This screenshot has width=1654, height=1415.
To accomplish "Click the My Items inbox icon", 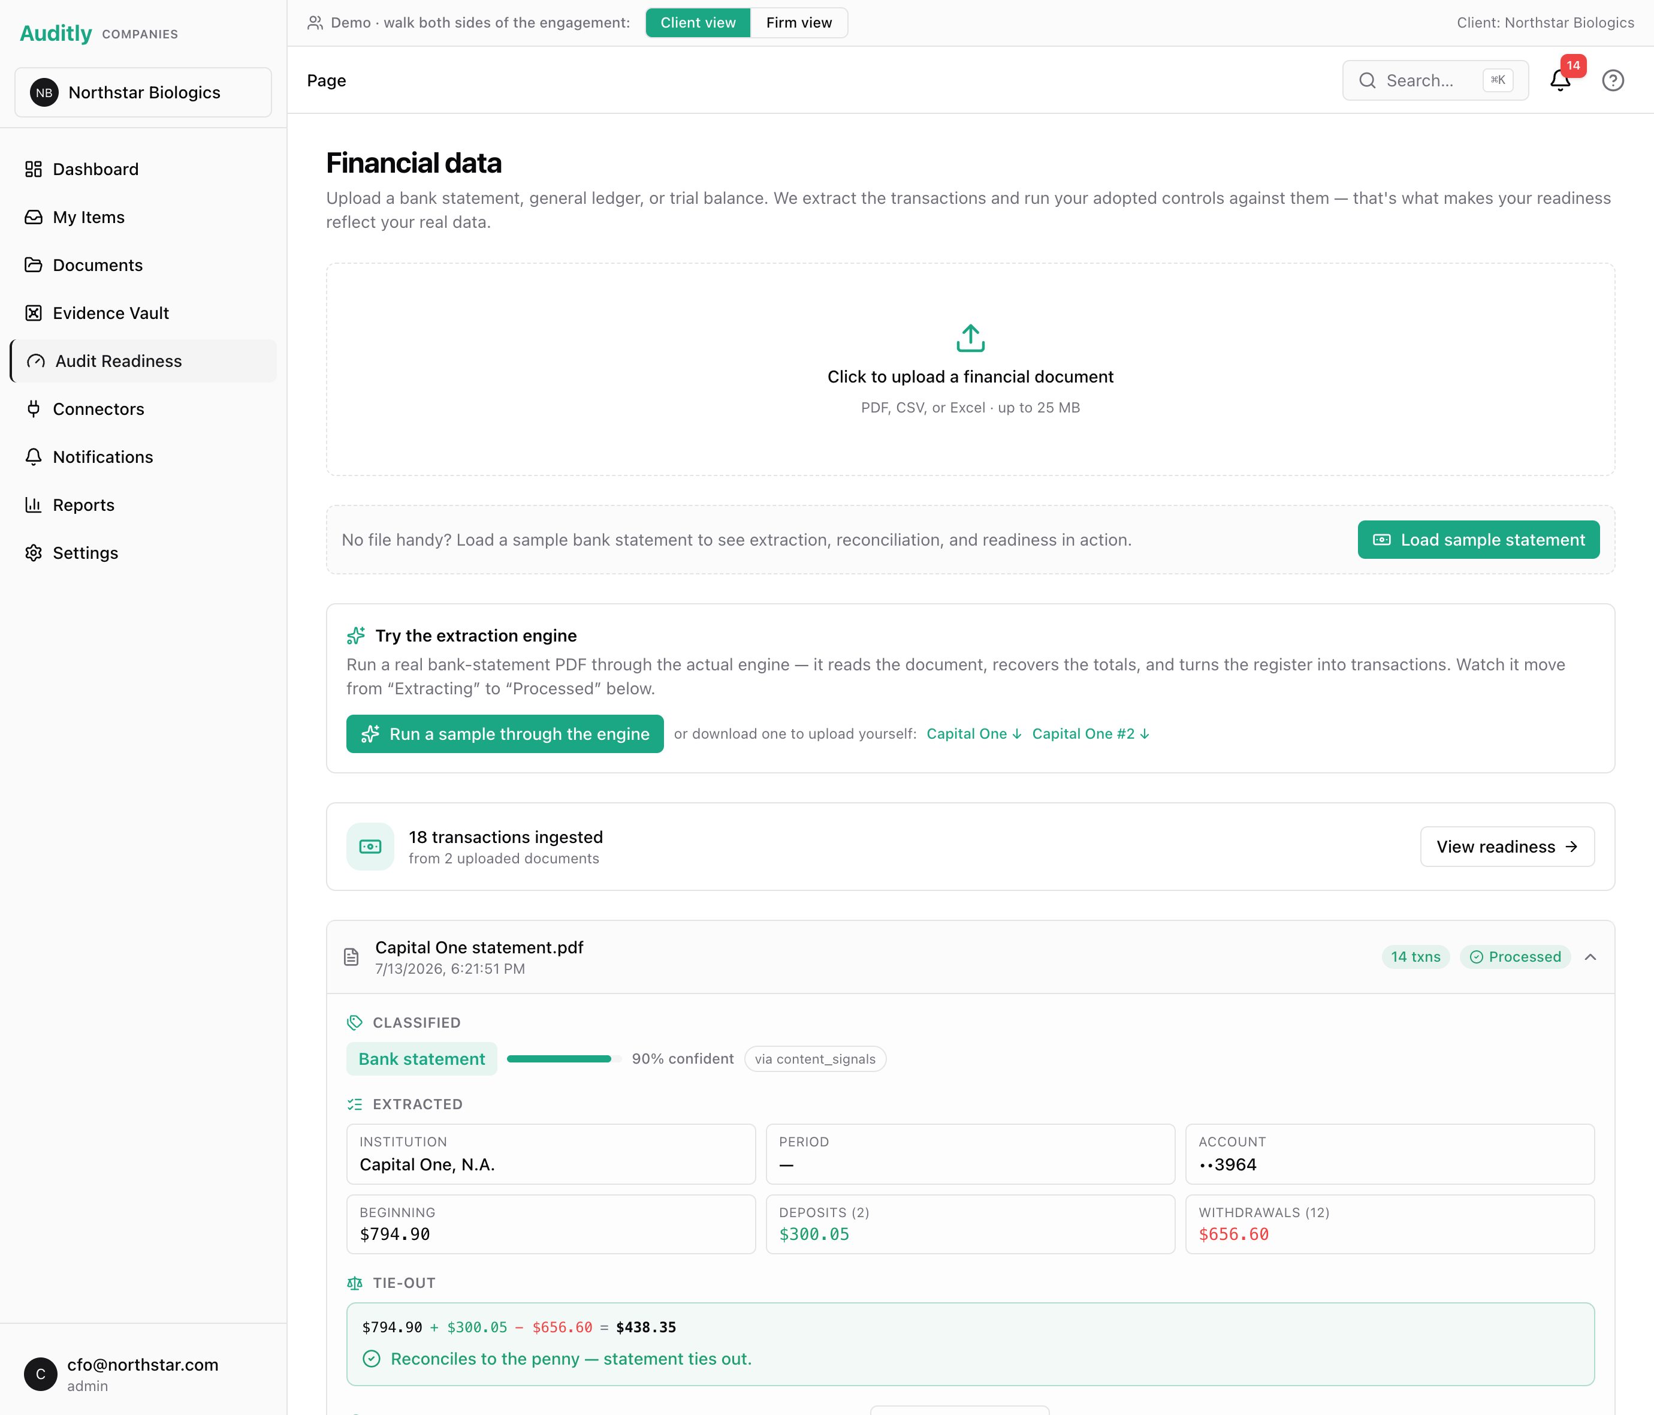I will click(x=34, y=217).
